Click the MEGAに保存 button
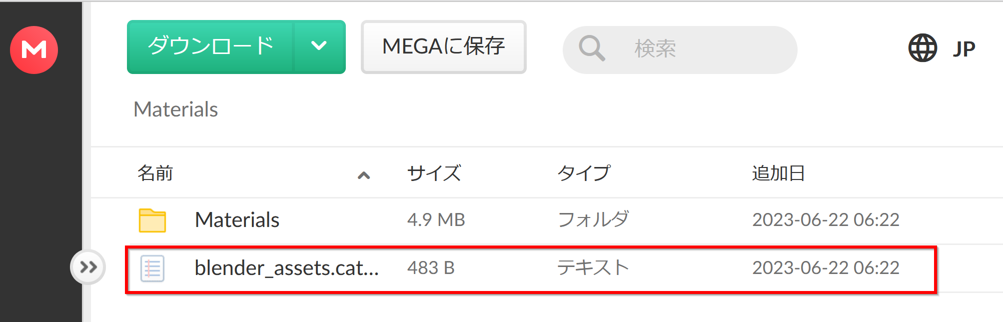Viewport: 1003px width, 322px height. 444,47
